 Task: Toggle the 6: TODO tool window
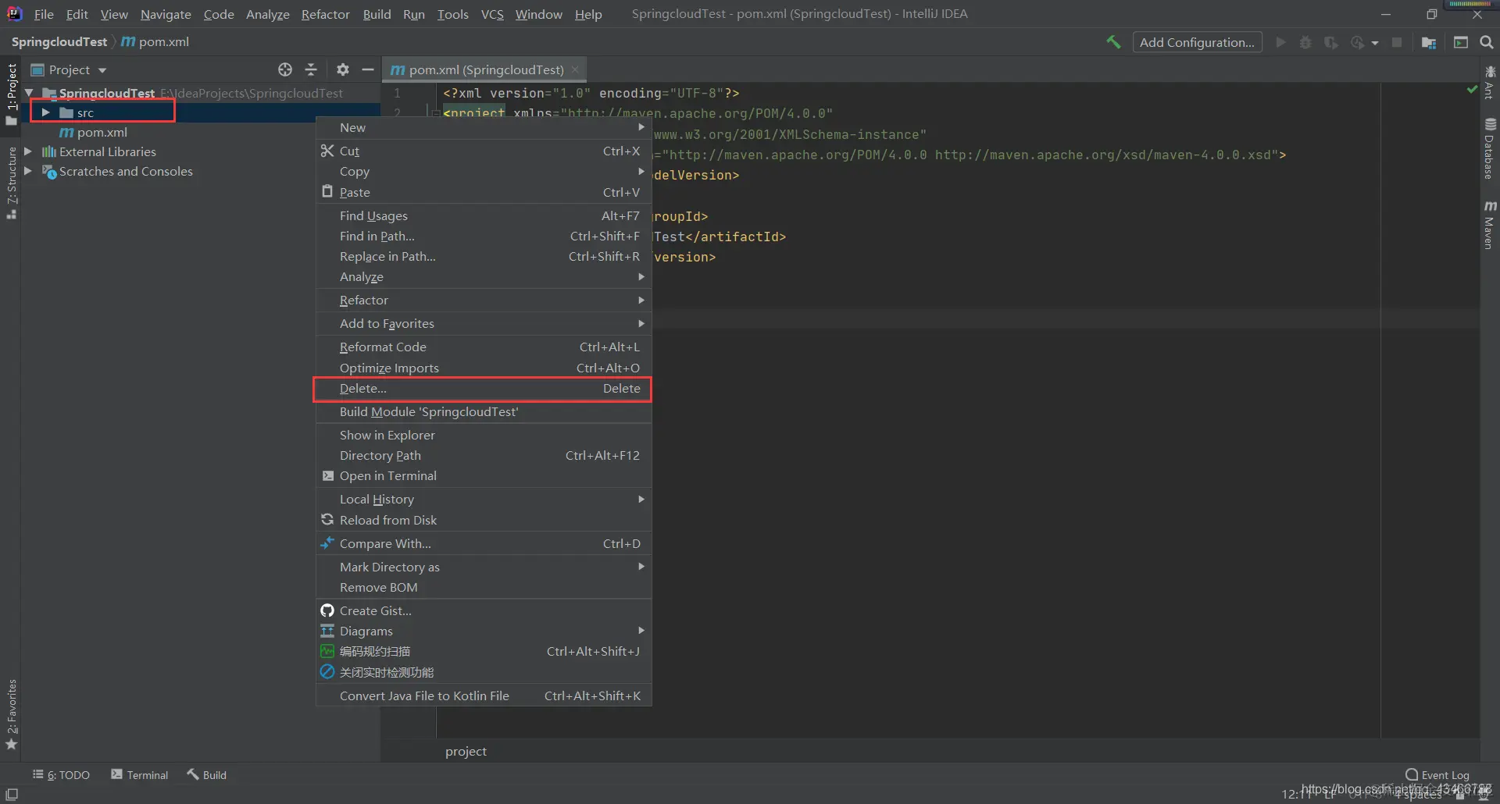point(61,775)
